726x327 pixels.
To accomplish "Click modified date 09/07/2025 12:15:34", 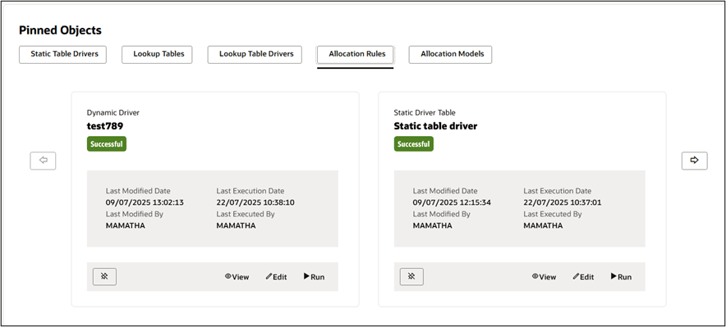I will pyautogui.click(x=452, y=202).
